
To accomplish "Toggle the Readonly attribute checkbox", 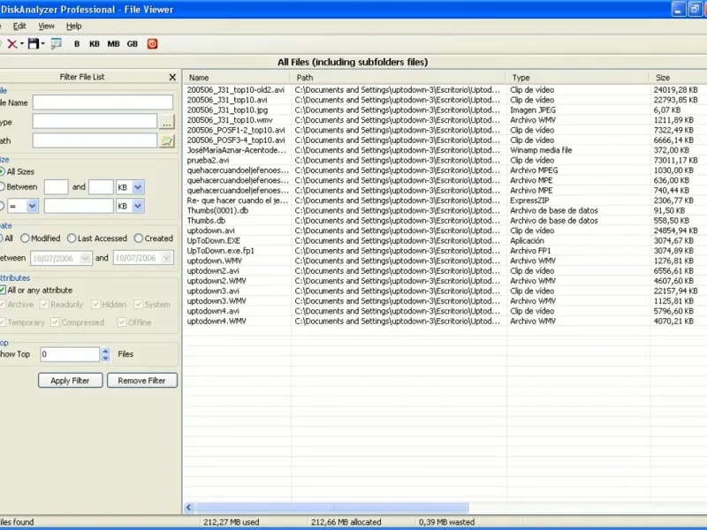I will [x=44, y=305].
